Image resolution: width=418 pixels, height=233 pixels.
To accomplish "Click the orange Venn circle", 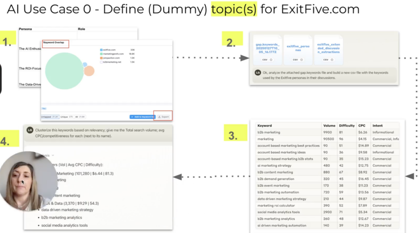I will [x=89, y=71].
